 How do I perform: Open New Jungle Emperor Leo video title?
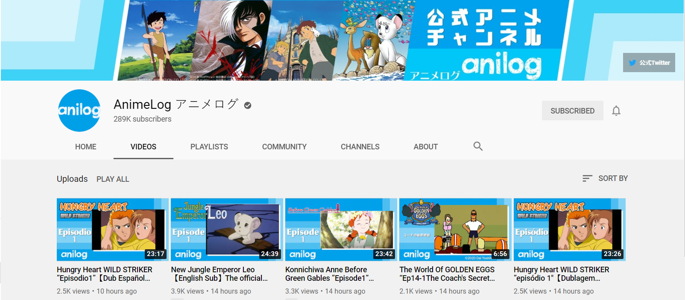pos(220,274)
